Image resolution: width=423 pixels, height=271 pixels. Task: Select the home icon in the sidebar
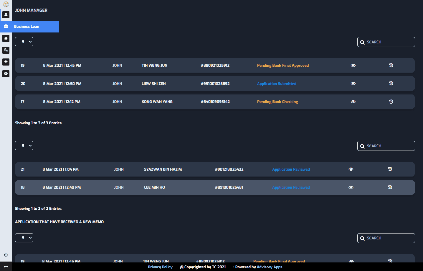click(x=6, y=38)
